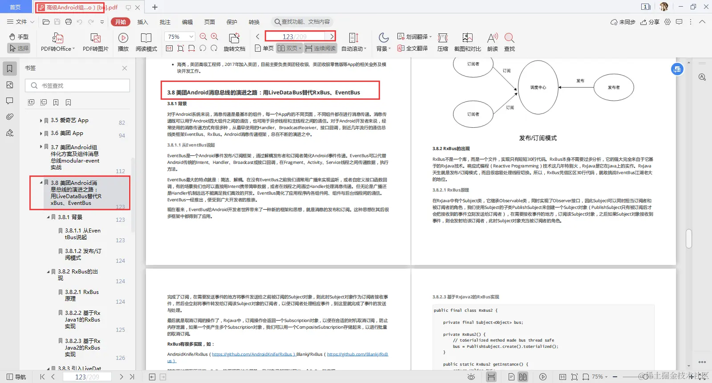Screen dimensions: 712x383
Task: Switch to the 保护 tab
Action: (x=231, y=22)
